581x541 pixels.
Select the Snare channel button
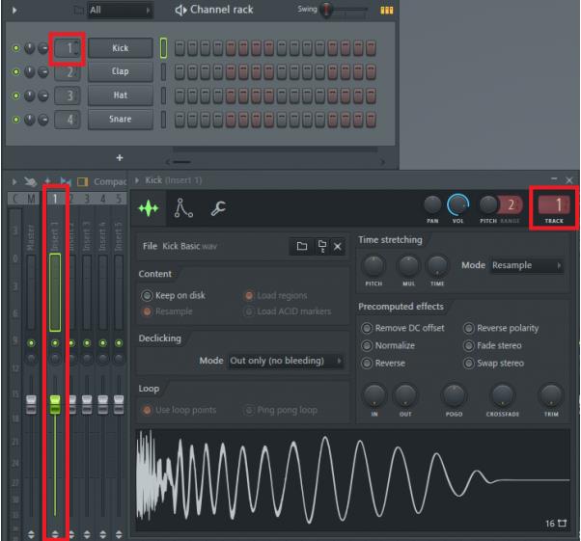pos(120,119)
